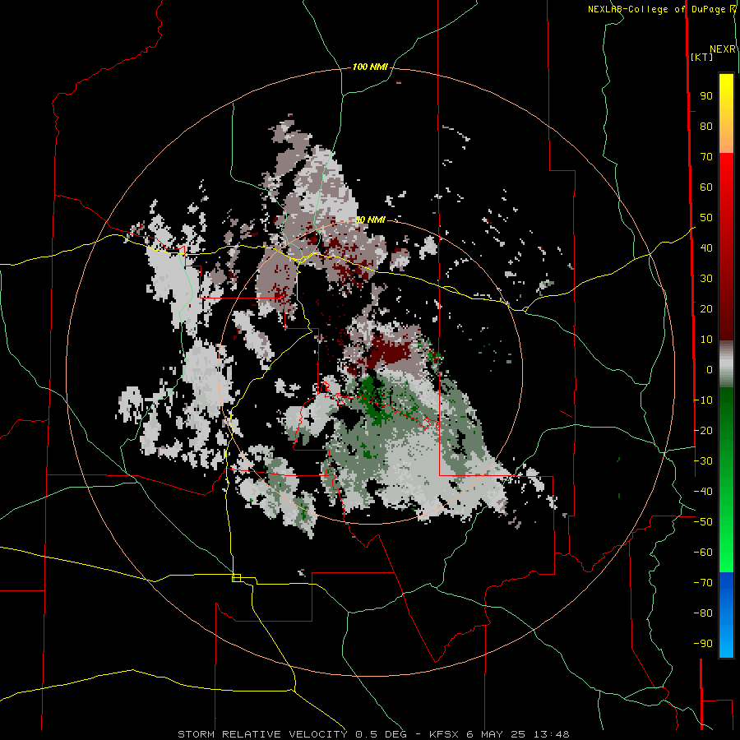This screenshot has width=740, height=740.
Task: Click the 60 value on the velocity scale
Action: pos(706,187)
